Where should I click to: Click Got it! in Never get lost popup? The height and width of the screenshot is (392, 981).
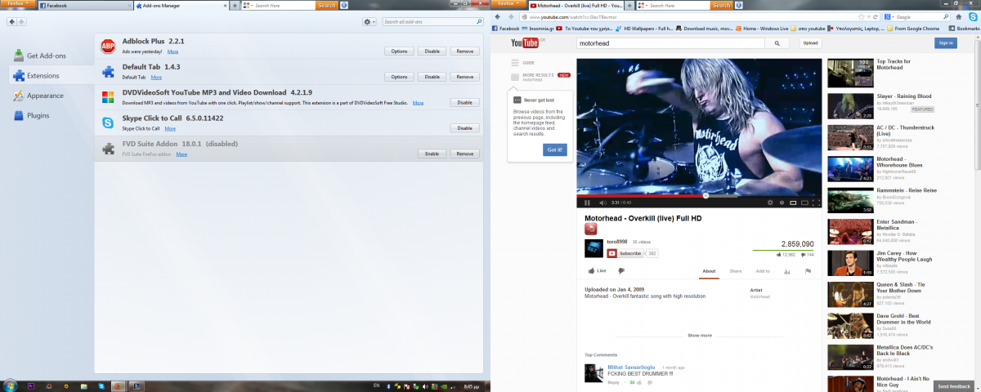tap(554, 150)
